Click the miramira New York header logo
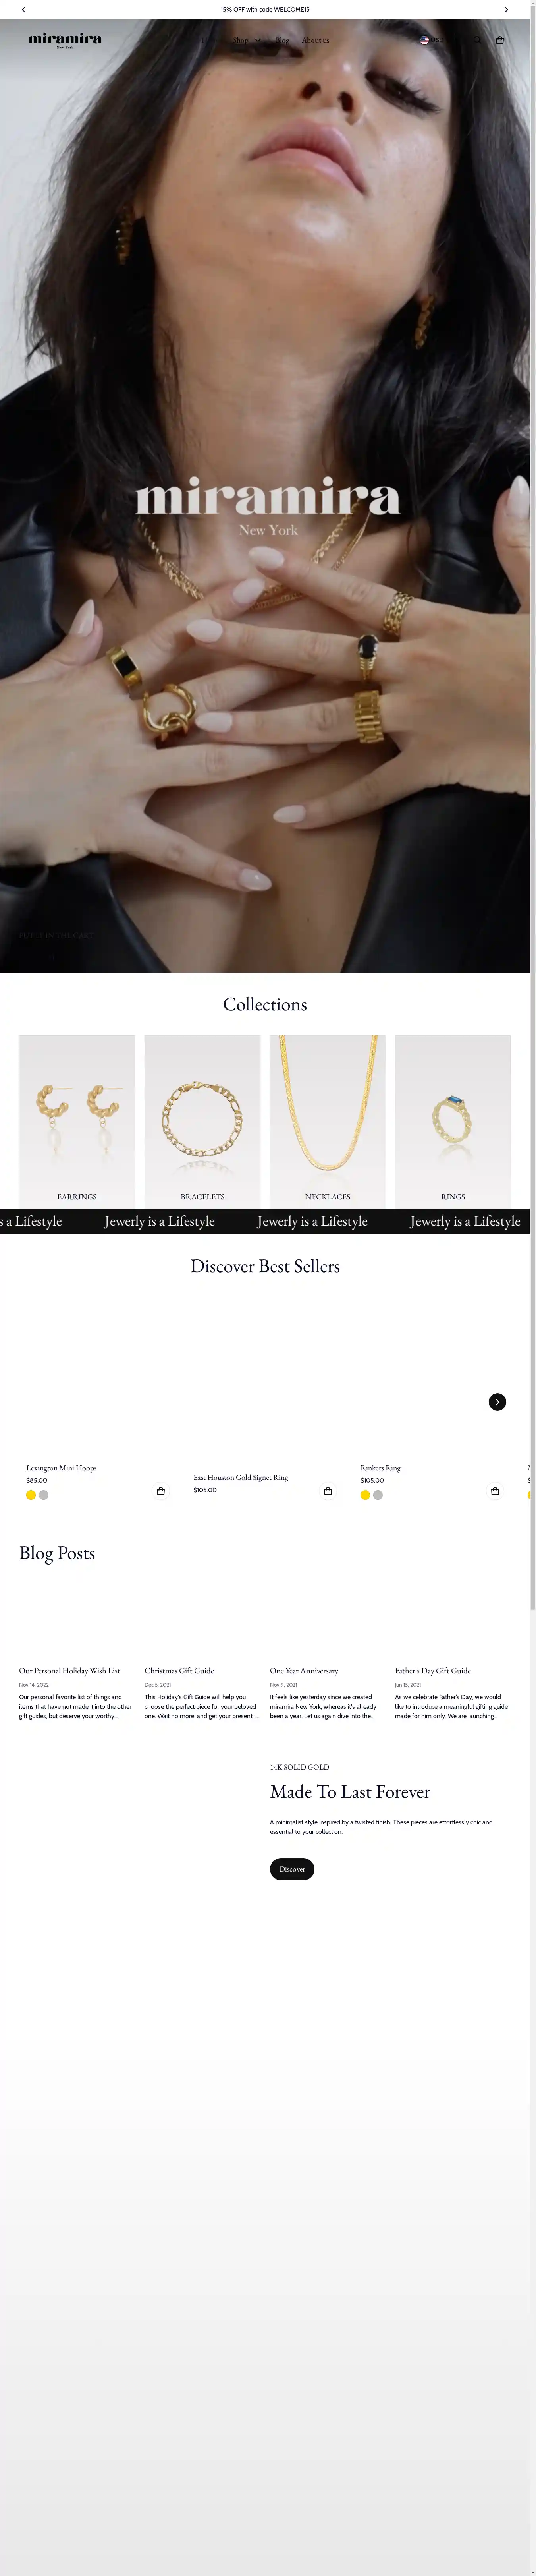Image resolution: width=536 pixels, height=2576 pixels. 65,40
